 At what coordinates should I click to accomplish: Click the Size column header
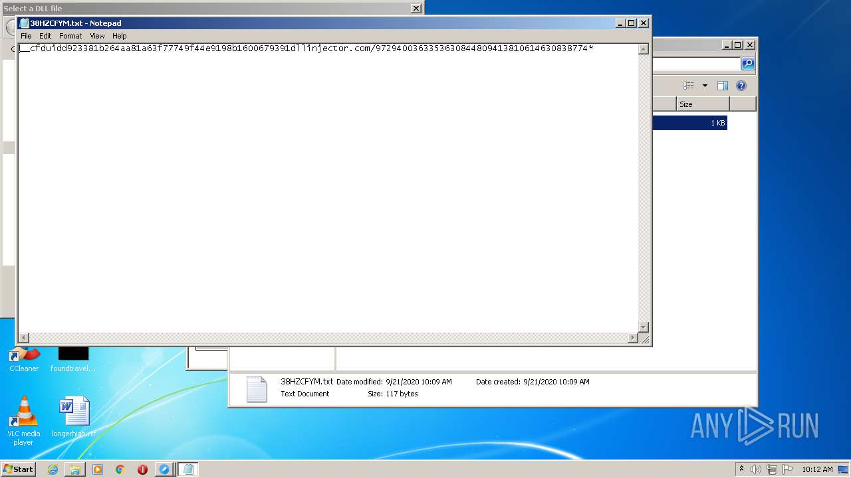[703, 104]
